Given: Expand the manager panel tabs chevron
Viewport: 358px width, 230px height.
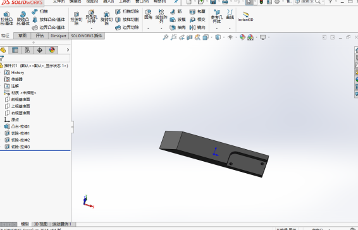Looking at the screenshot, I should [x=68, y=50].
